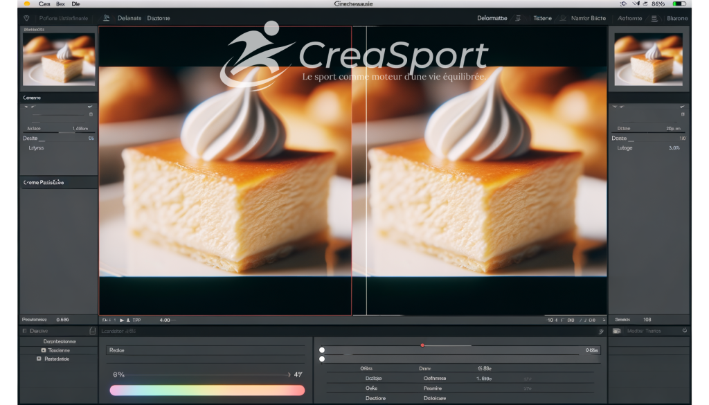Select the left cheesecake thumbnail preview
This screenshot has height=405, width=709.
(x=58, y=60)
